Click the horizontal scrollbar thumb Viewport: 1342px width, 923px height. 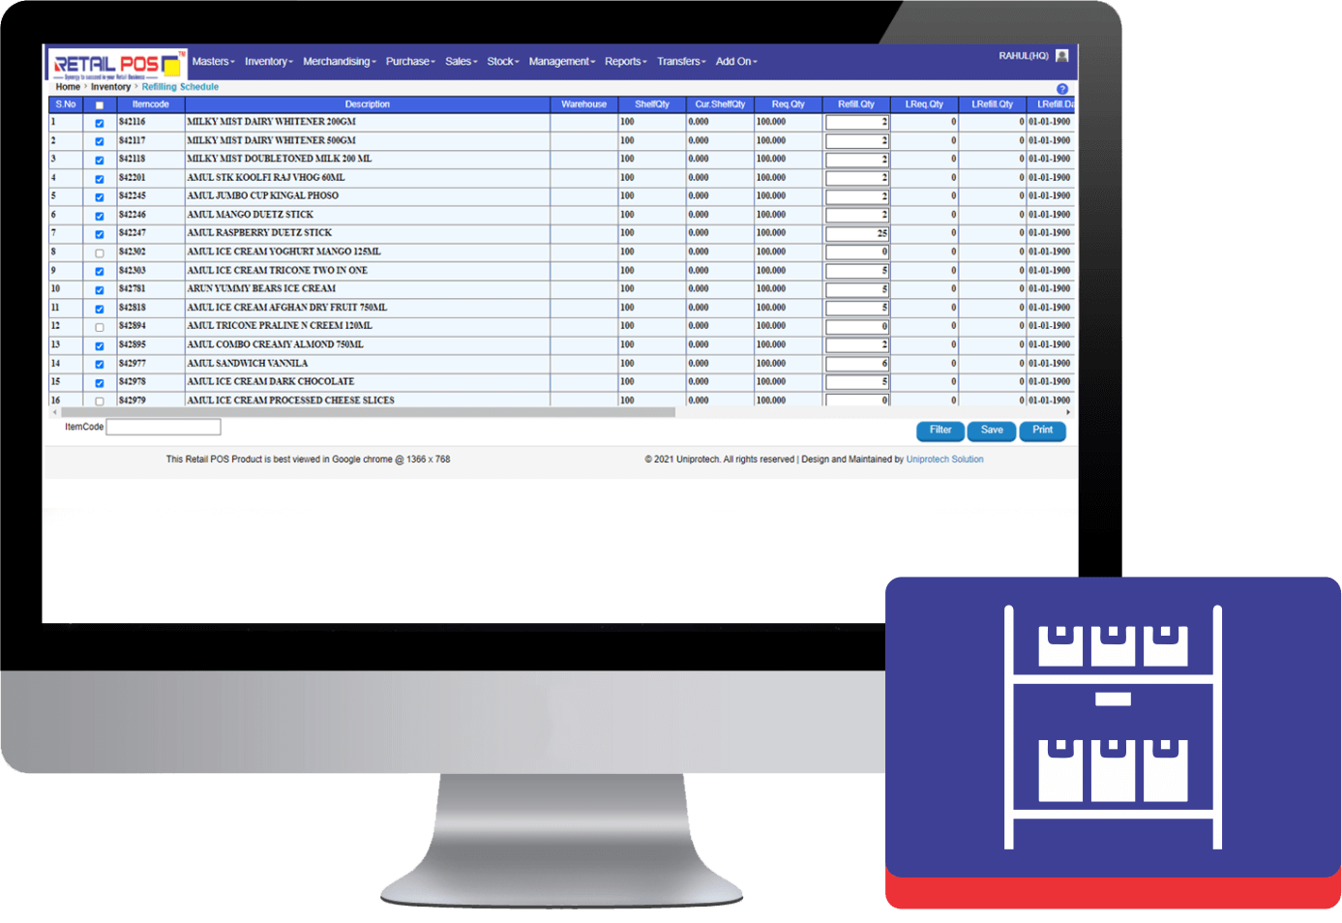pos(368,412)
